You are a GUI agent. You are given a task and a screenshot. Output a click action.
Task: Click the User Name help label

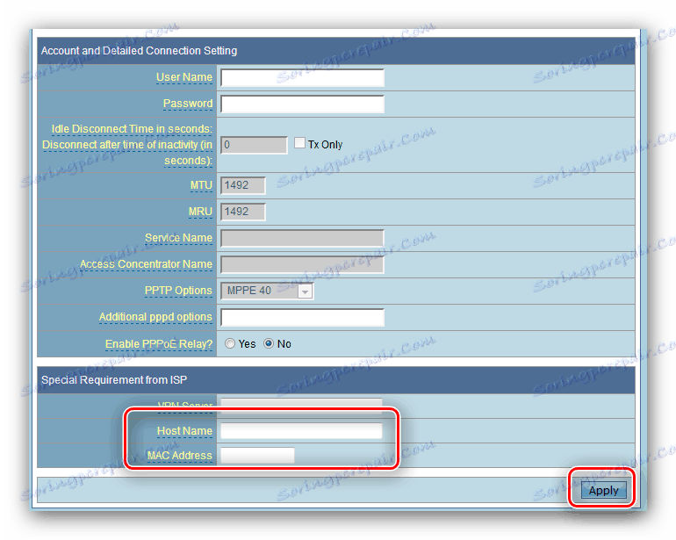coord(184,77)
